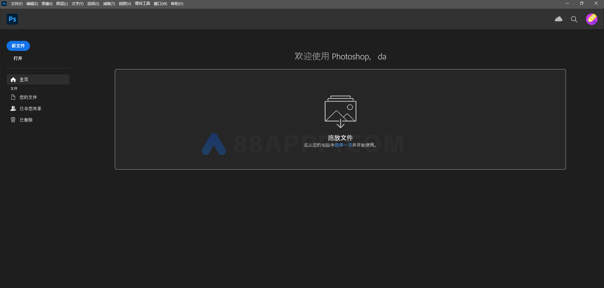
Task: Minimize the Photoshop window
Action: (568, 3)
